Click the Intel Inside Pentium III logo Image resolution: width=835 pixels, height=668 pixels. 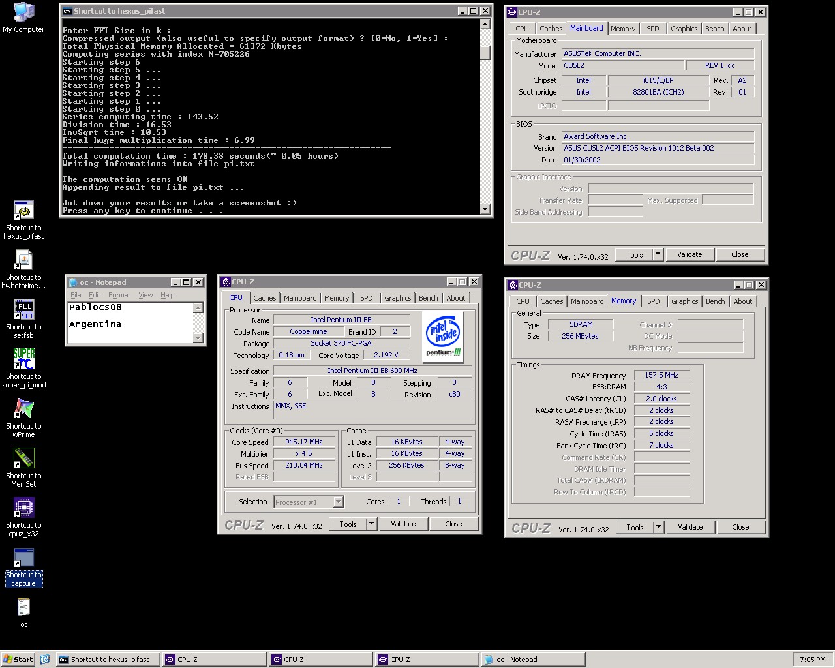coord(443,337)
